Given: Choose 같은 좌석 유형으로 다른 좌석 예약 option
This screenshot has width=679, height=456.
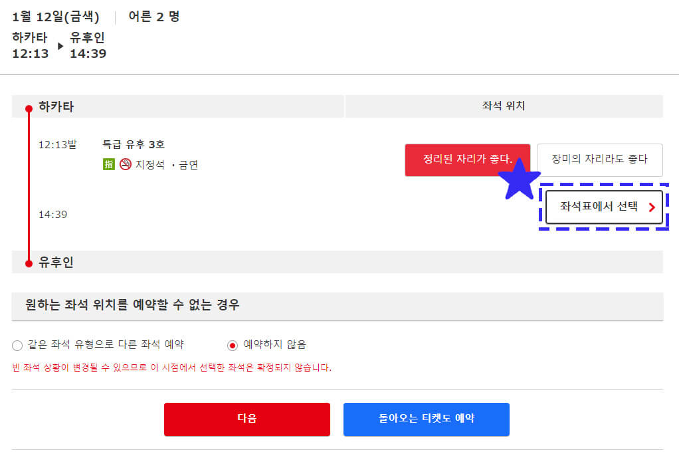Looking at the screenshot, I should pyautogui.click(x=17, y=345).
